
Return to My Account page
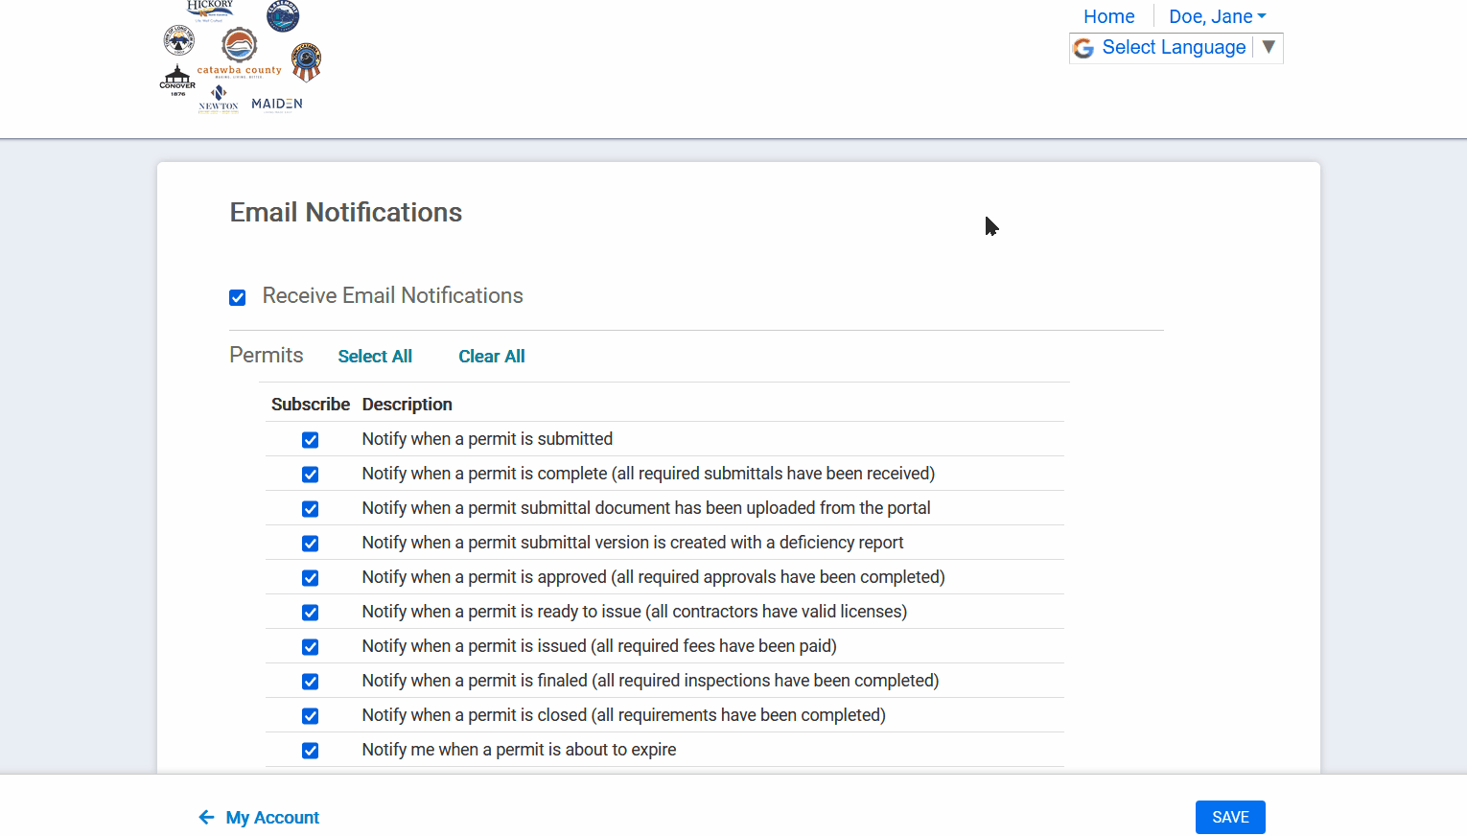[272, 818]
